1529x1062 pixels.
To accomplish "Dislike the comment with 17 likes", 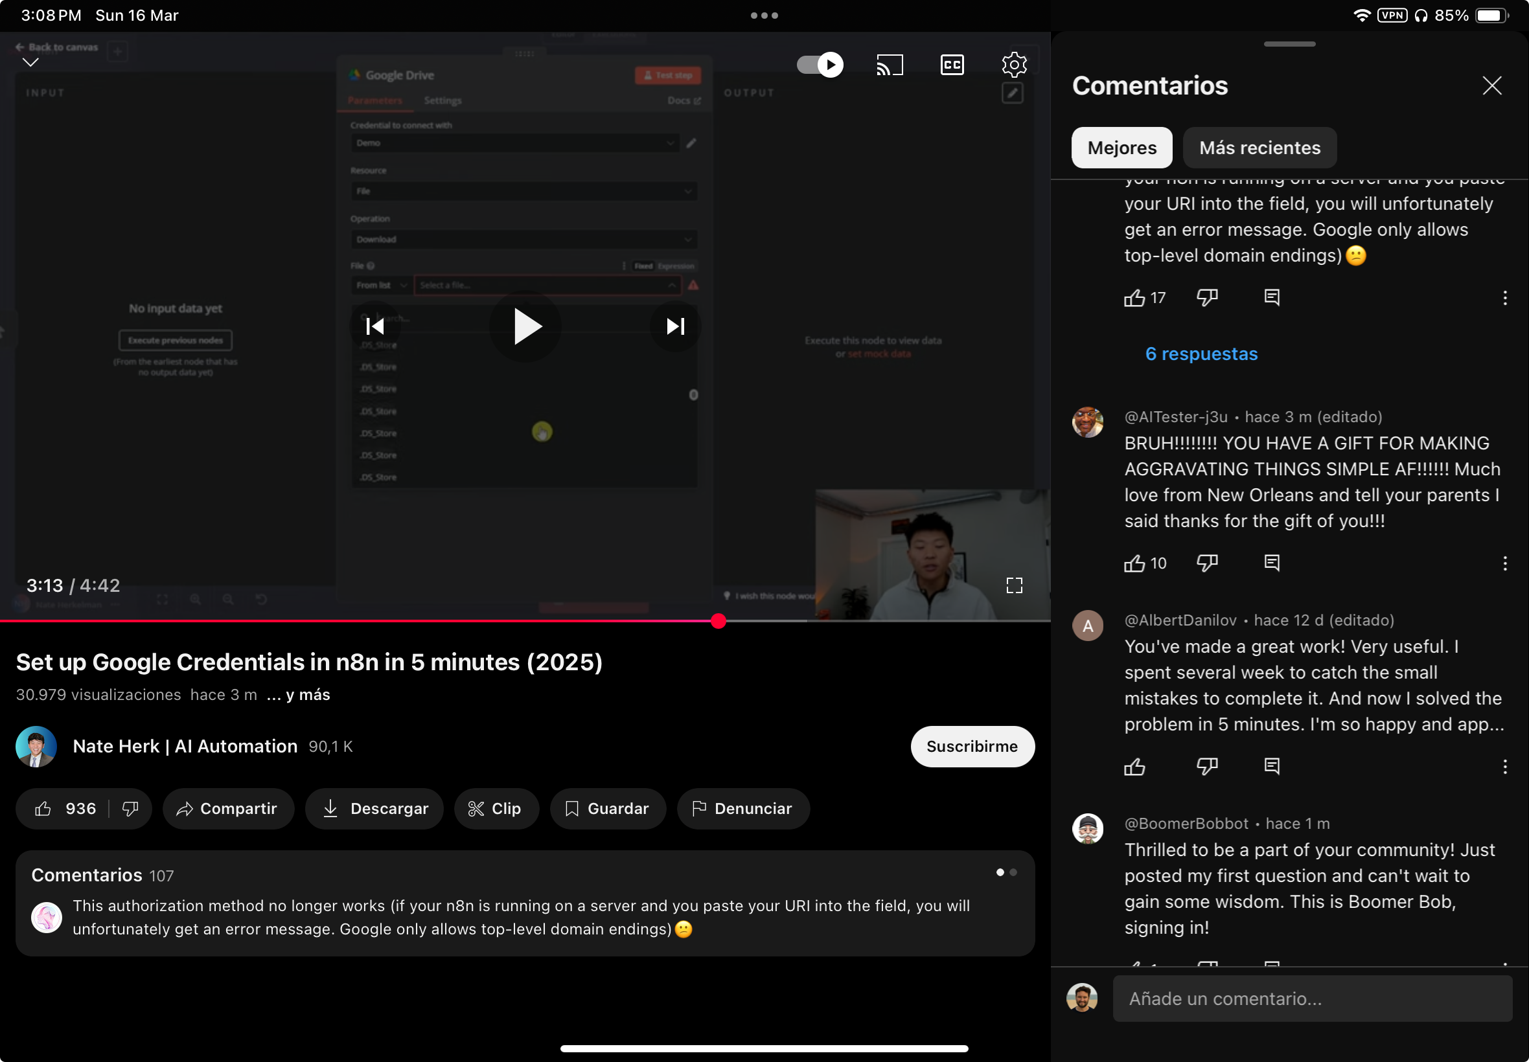I will click(x=1207, y=297).
